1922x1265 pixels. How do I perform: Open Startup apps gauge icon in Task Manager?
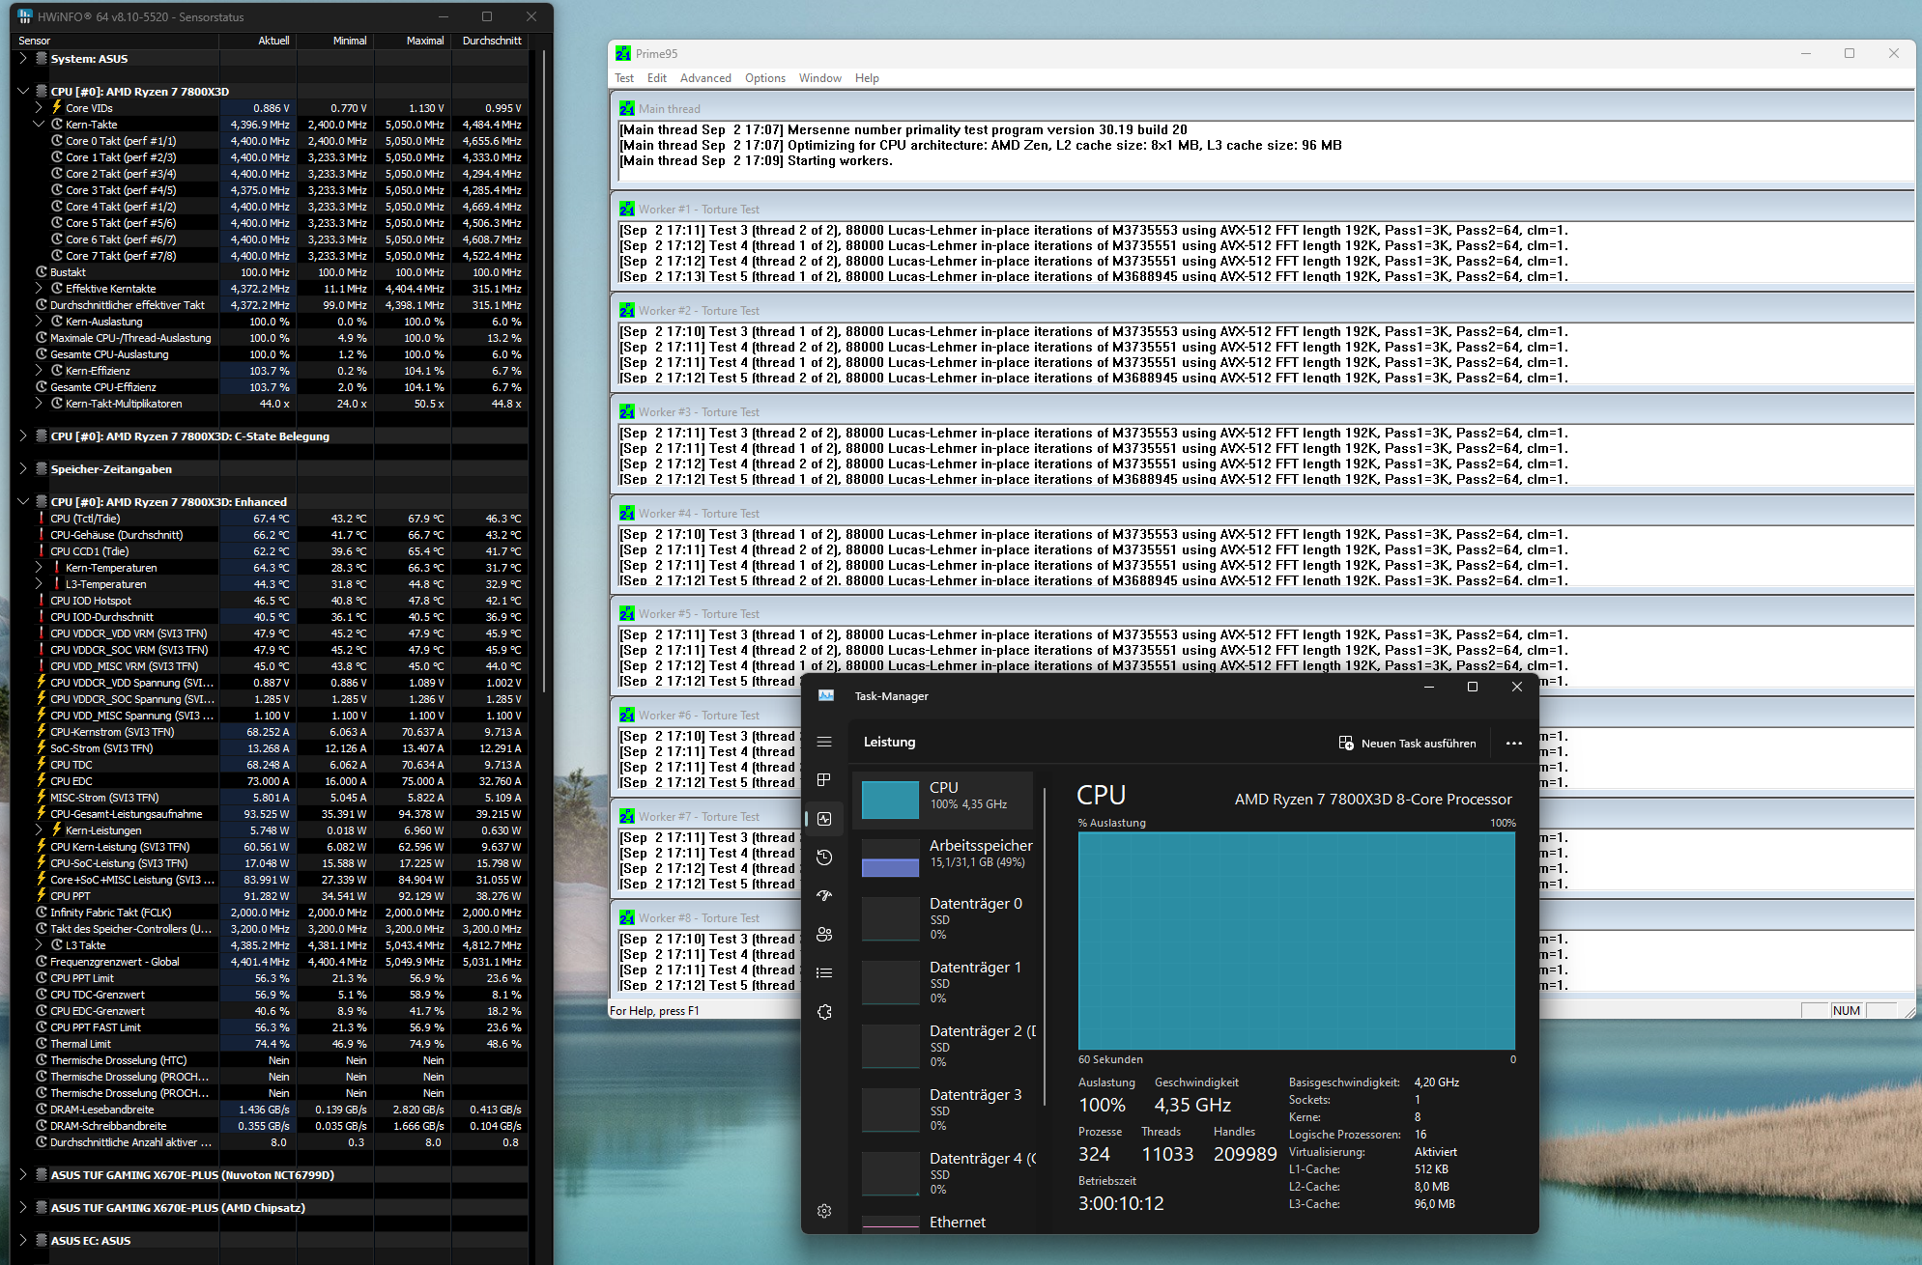point(824,896)
